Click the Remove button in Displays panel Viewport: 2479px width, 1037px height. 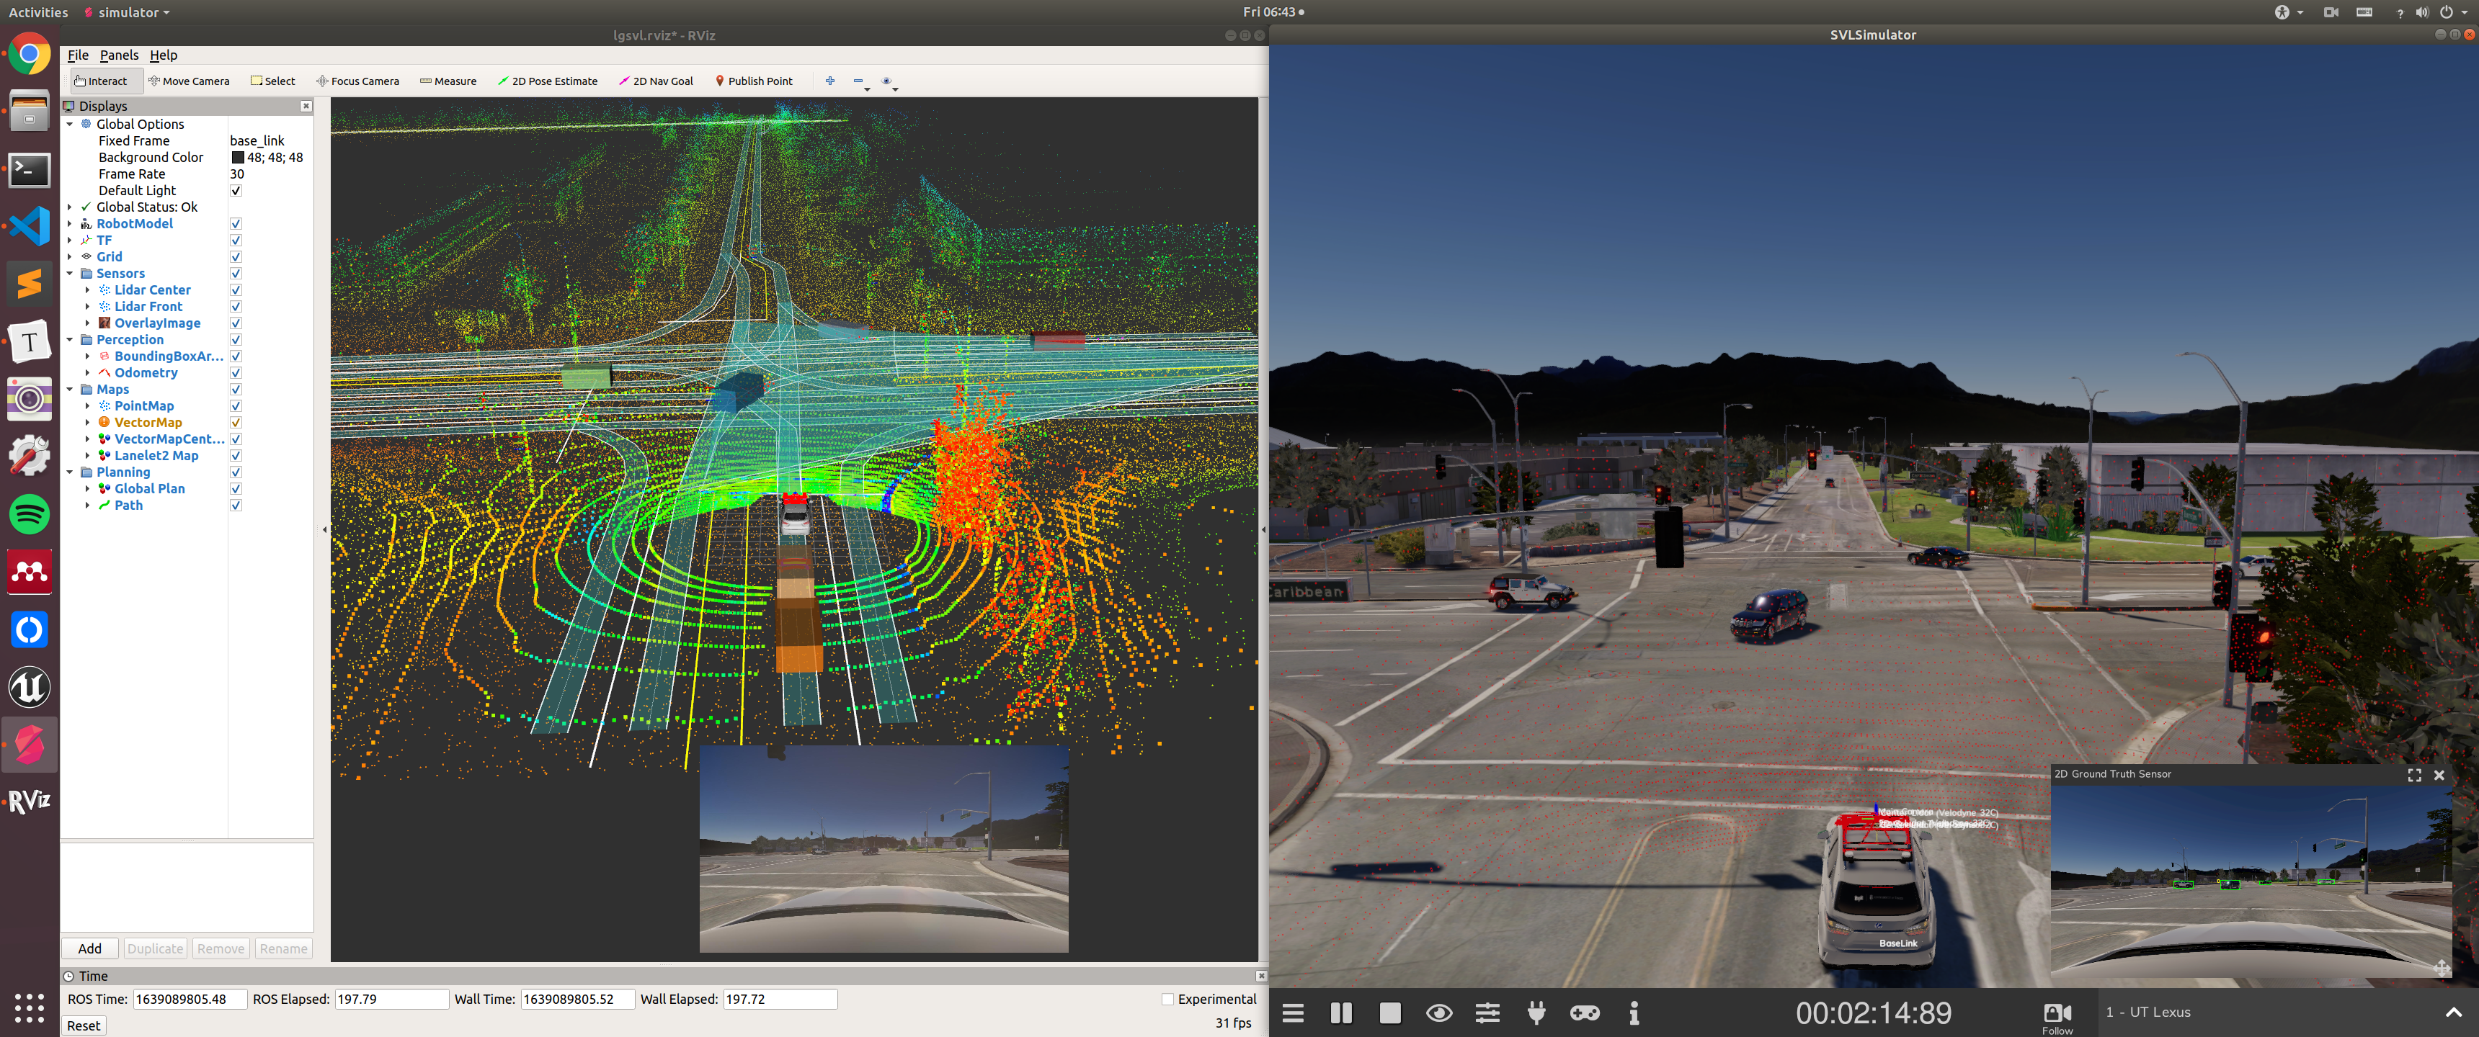click(220, 948)
